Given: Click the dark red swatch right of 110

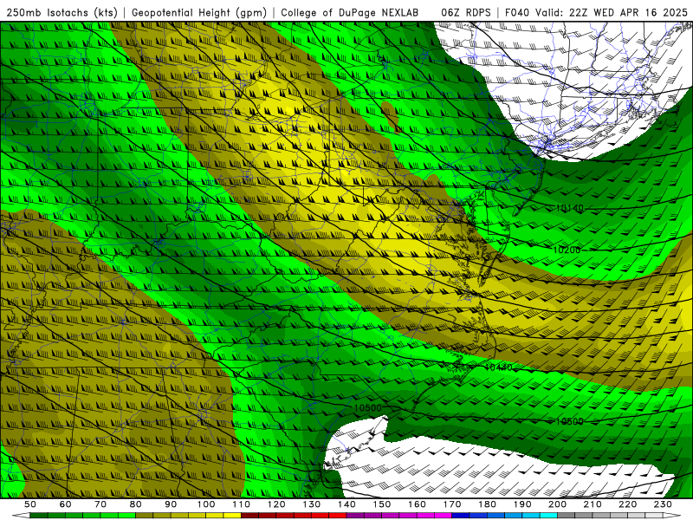Looking at the screenshot, I should coord(250,516).
